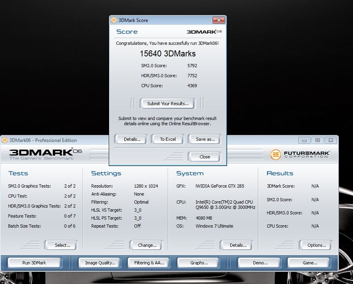
Task: Click the Futuremark Corporation logo
Action: tap(300, 154)
